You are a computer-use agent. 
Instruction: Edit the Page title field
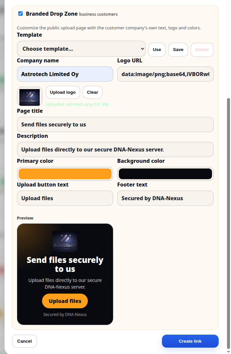[x=115, y=124]
